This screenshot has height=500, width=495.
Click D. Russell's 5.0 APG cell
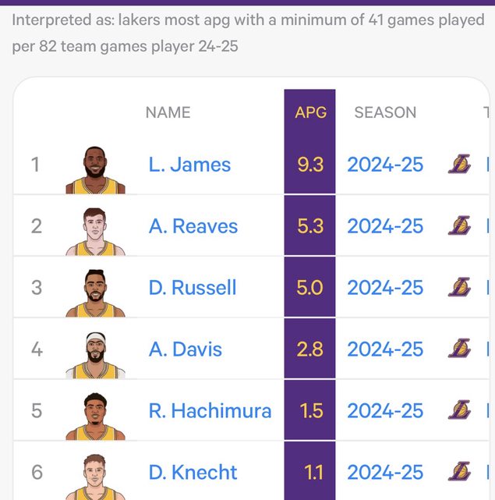310,288
